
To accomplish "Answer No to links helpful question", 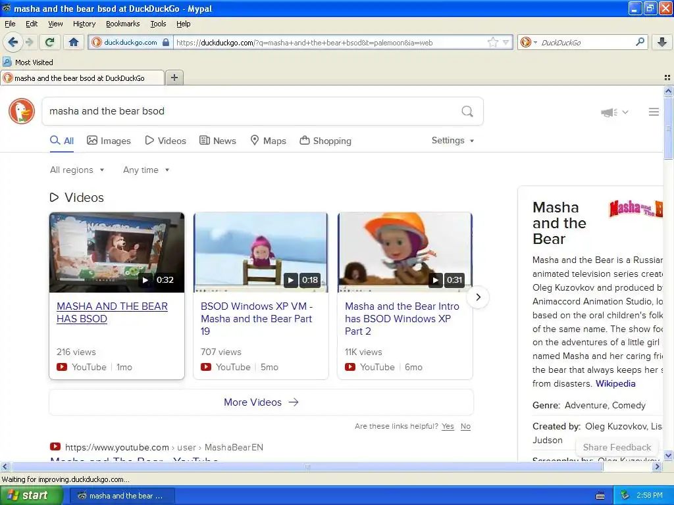I will tap(465, 426).
